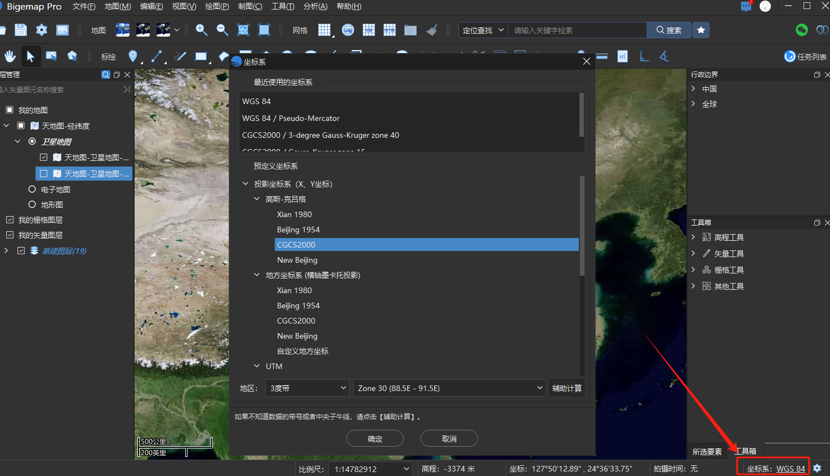The width and height of the screenshot is (830, 476).
Task: Select 电子地图 radio button
Action: (x=32, y=189)
